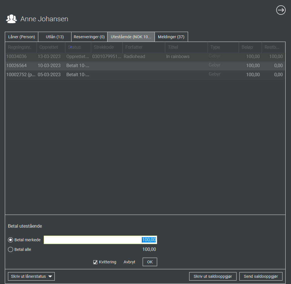Sort by Restb... column header

point(273,47)
